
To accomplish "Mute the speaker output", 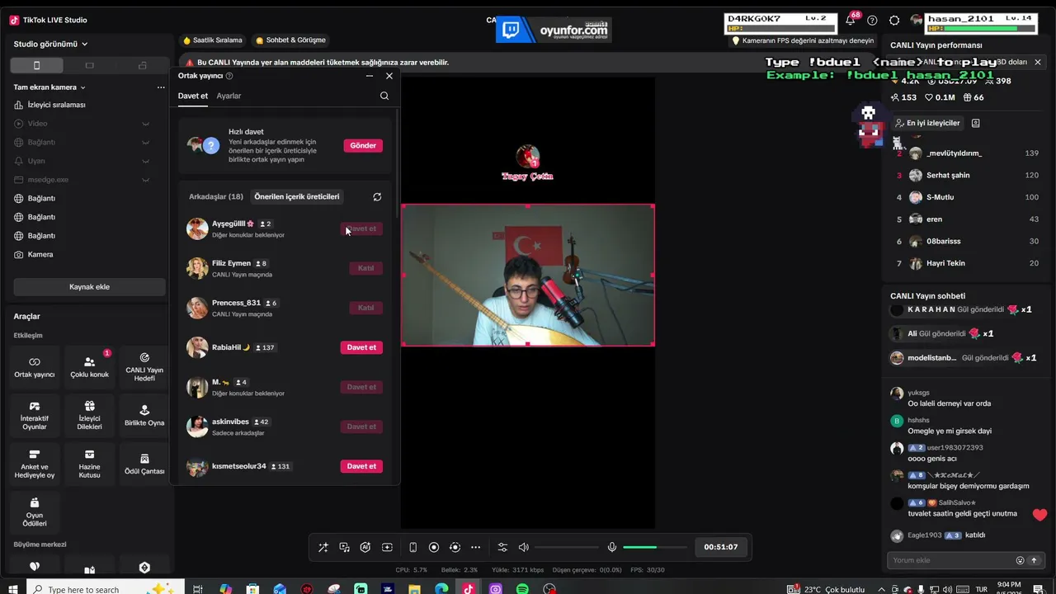I will [x=523, y=547].
